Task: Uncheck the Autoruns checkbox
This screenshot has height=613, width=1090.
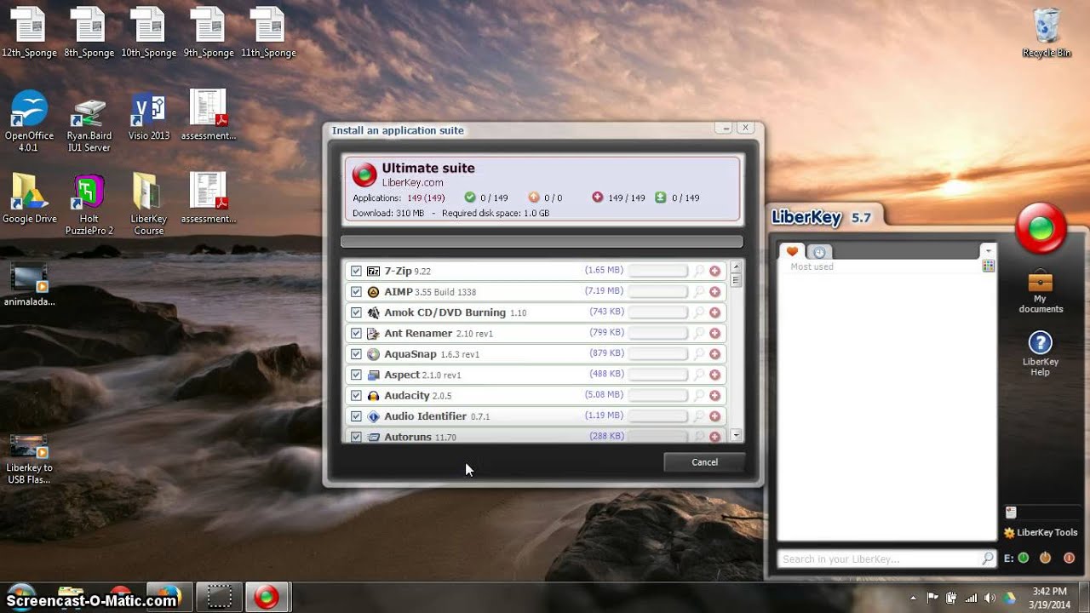Action: (356, 437)
